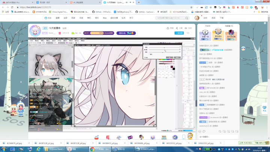This screenshot has width=270, height=152.
Task: Open China Digital Tim... bookmark
Action: pyautogui.click(x=58, y=12)
